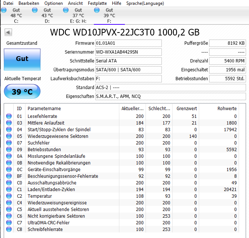The width and height of the screenshot is (249, 238).
Task: Click the 39 °C temperature button
Action: click(22, 92)
